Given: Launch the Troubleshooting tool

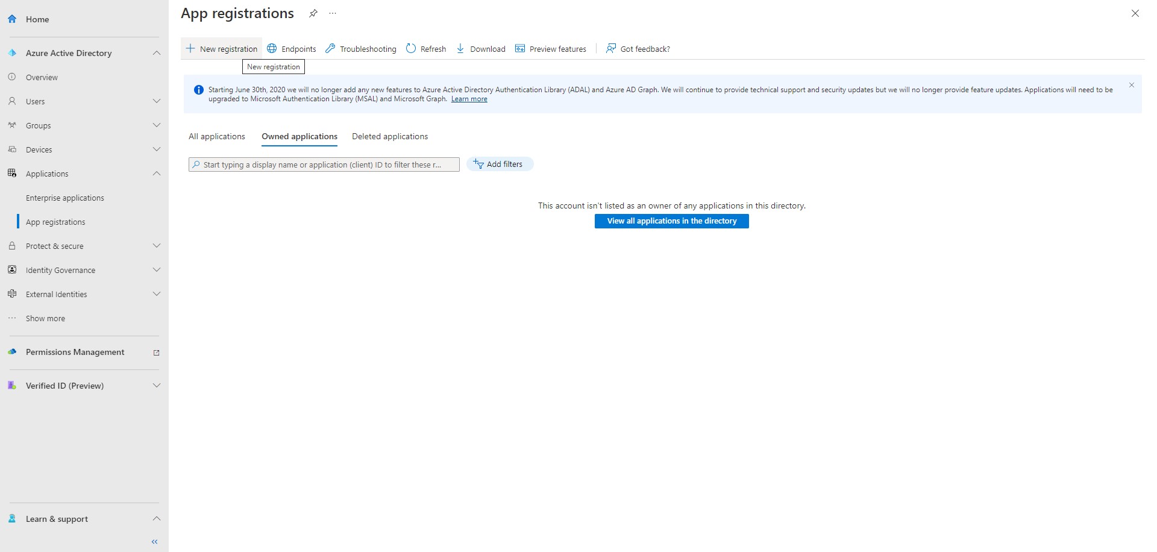Looking at the screenshot, I should coord(360,48).
